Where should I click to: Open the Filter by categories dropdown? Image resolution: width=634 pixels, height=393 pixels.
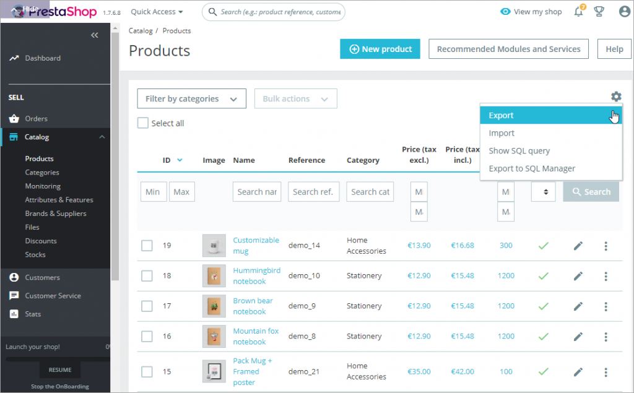(191, 98)
